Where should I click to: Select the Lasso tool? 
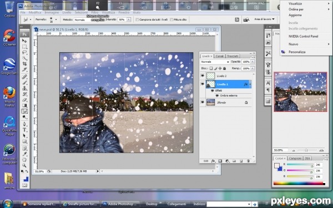tap(24, 52)
